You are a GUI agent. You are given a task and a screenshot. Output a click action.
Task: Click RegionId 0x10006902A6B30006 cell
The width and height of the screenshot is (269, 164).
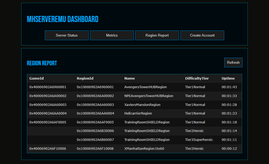point(95,131)
